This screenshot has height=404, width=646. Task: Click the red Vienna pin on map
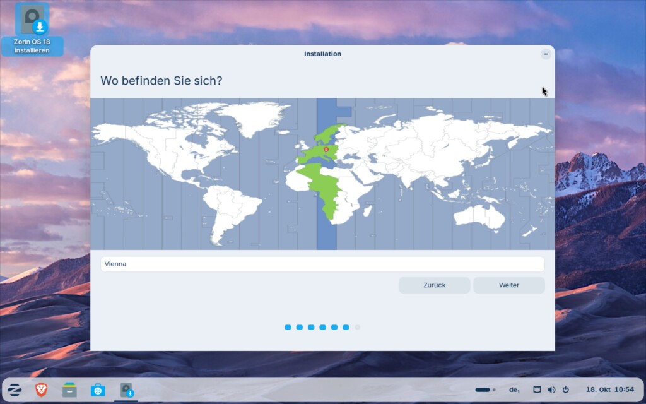click(x=326, y=150)
